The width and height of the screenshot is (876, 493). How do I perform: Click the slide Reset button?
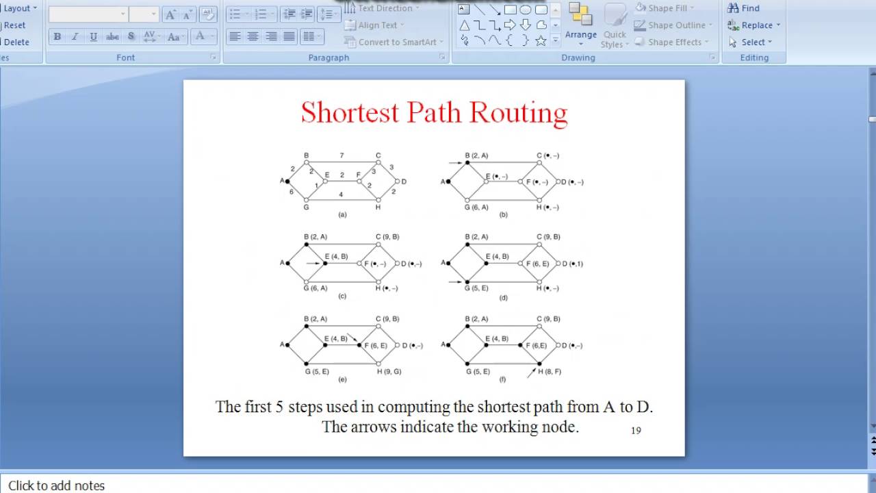[14, 25]
